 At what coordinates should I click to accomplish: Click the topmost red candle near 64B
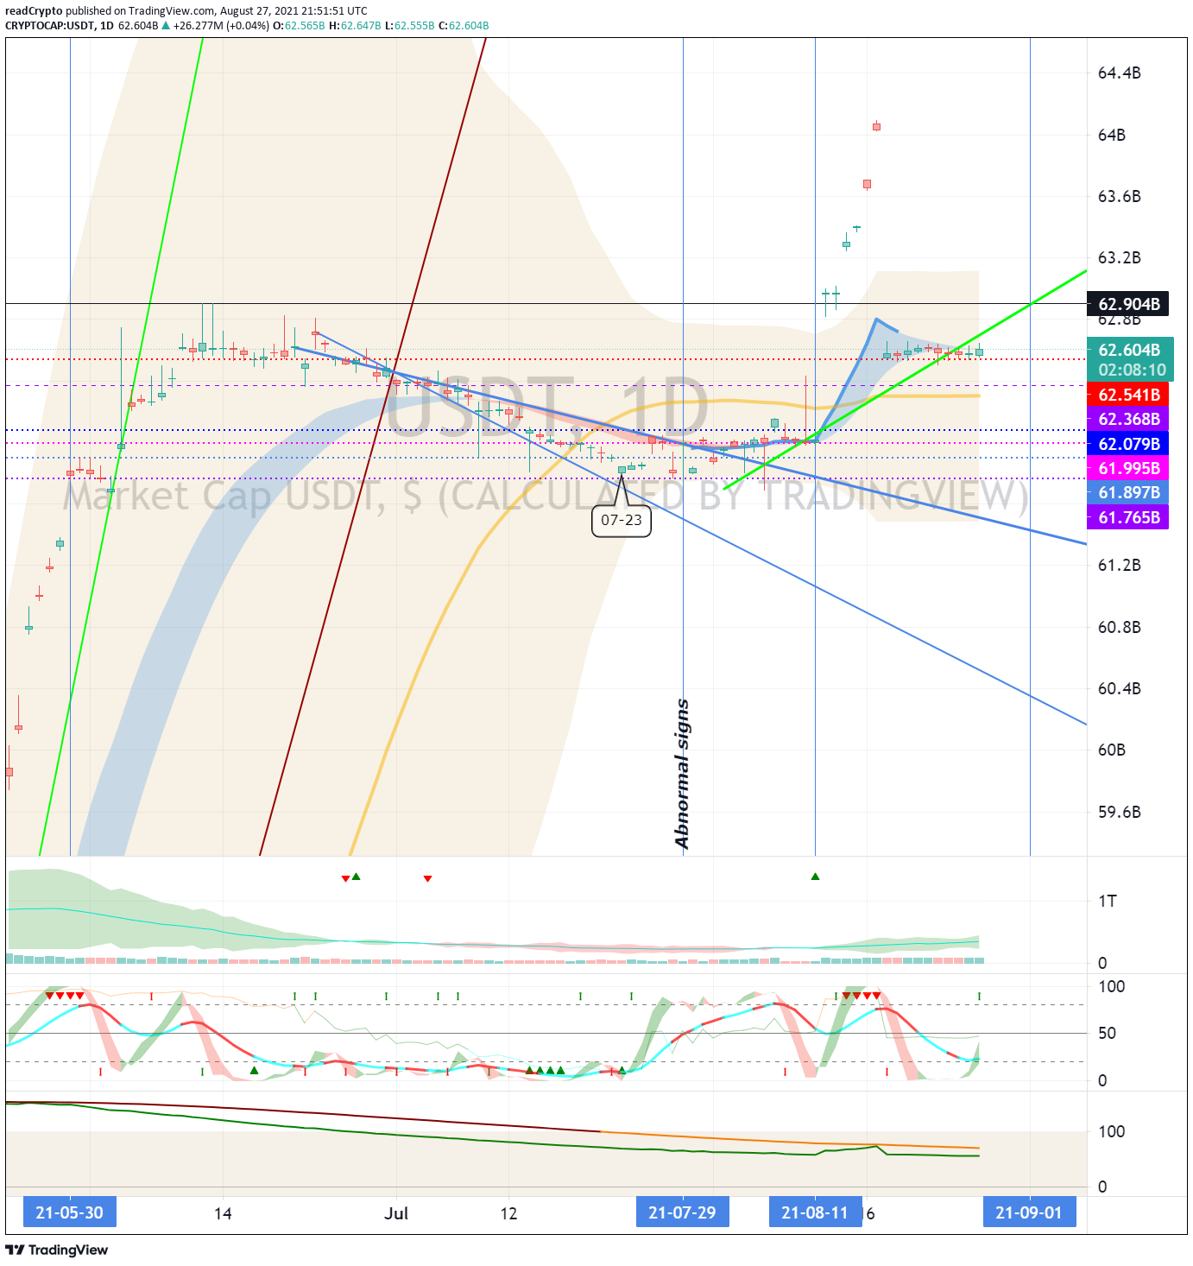click(876, 126)
